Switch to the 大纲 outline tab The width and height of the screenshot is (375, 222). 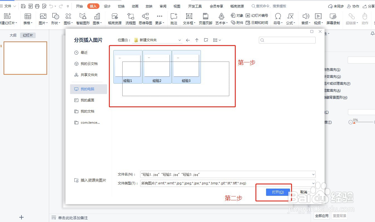(13, 35)
